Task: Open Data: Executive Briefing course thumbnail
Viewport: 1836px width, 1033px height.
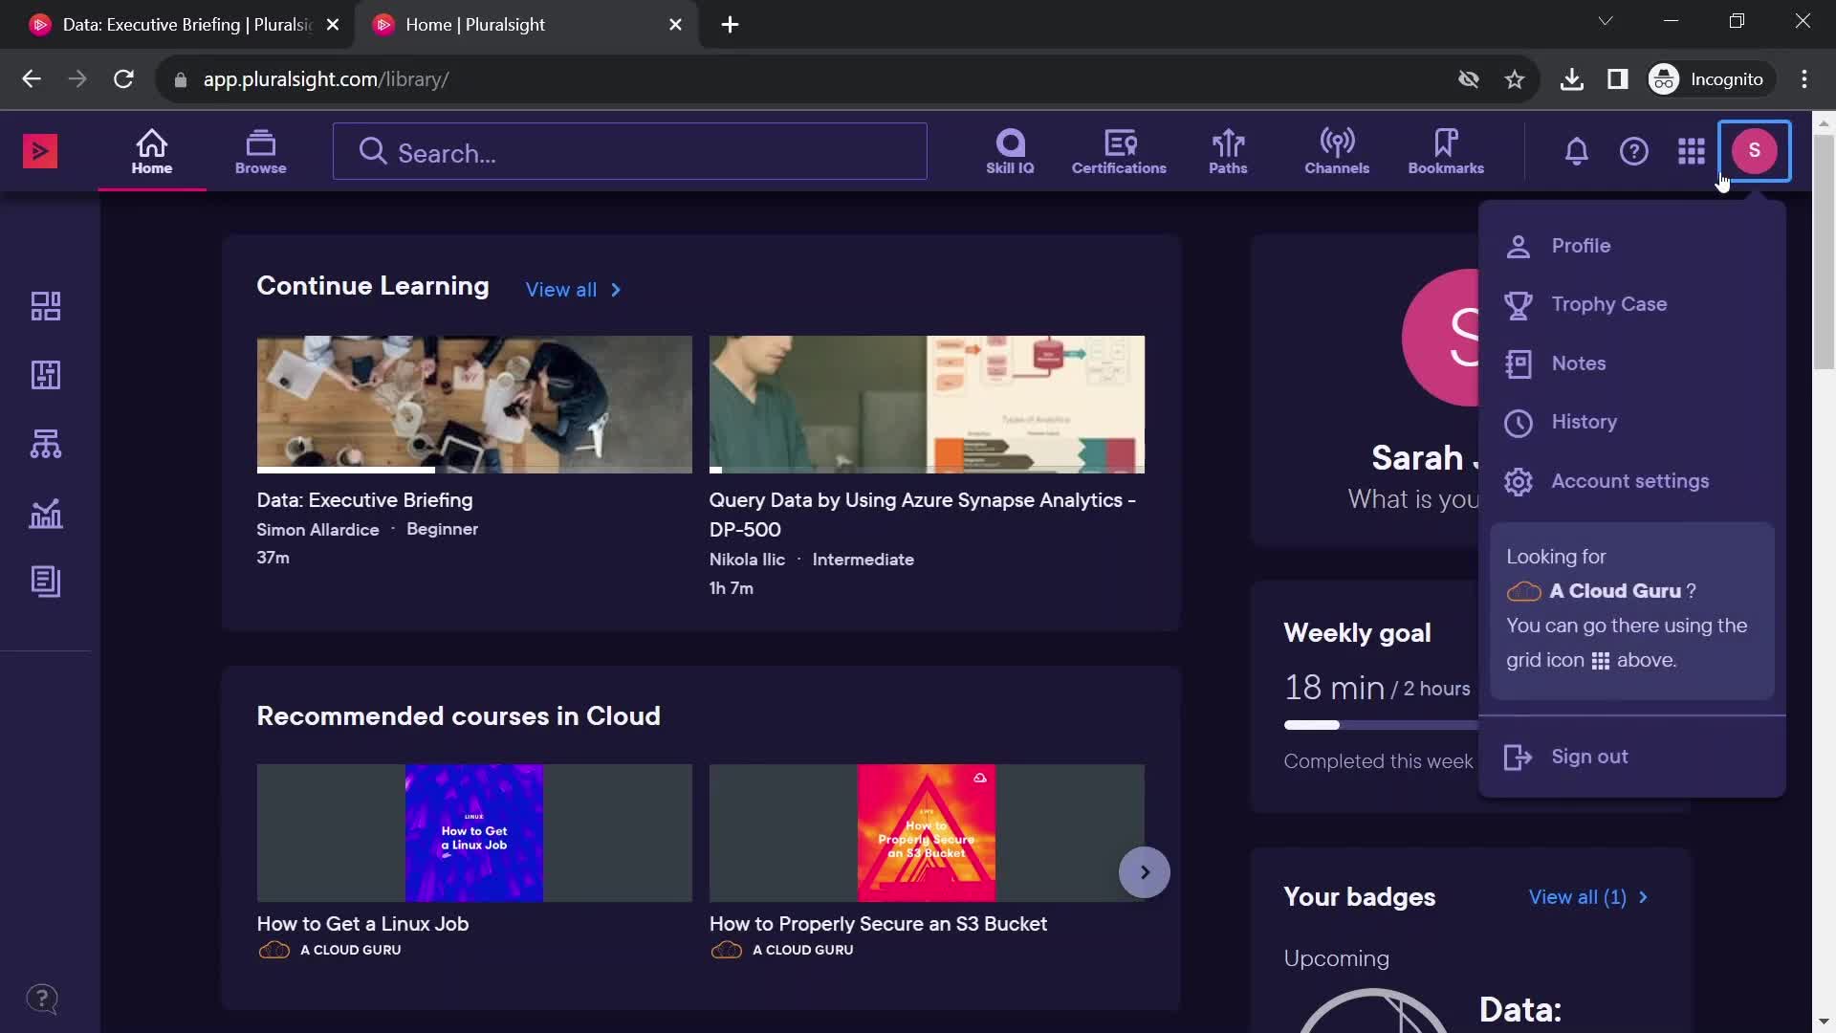Action: tap(474, 404)
